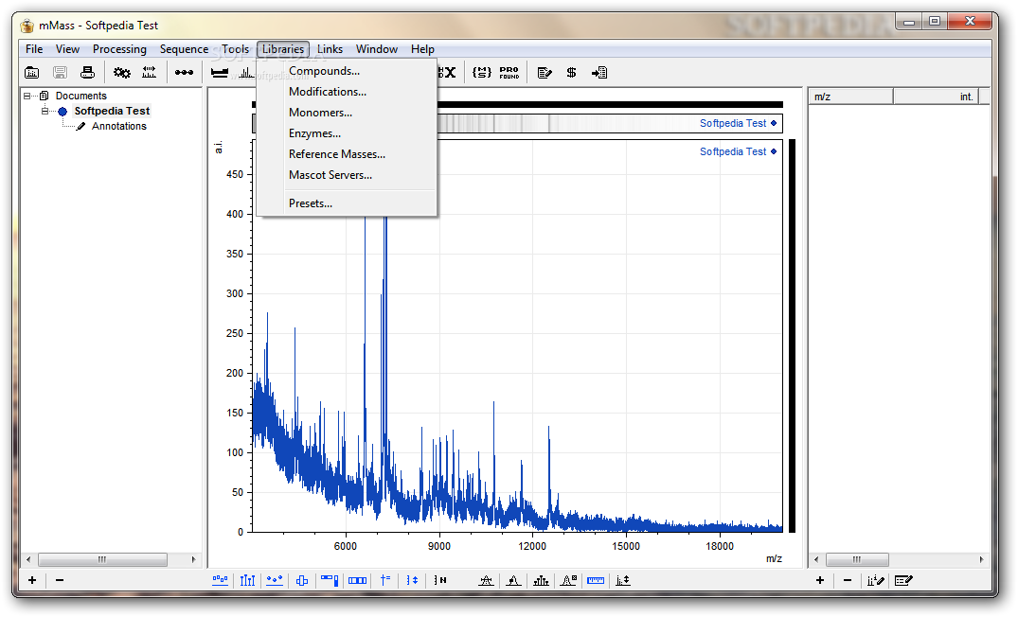Viewport: 1018px width, 617px height.
Task: Open the File menu
Action: coord(34,49)
